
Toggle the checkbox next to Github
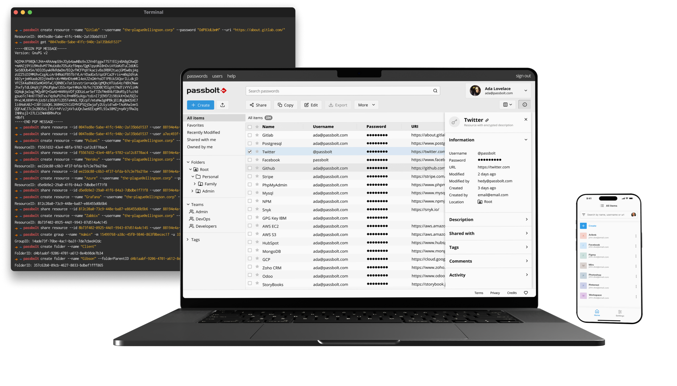[x=250, y=168]
